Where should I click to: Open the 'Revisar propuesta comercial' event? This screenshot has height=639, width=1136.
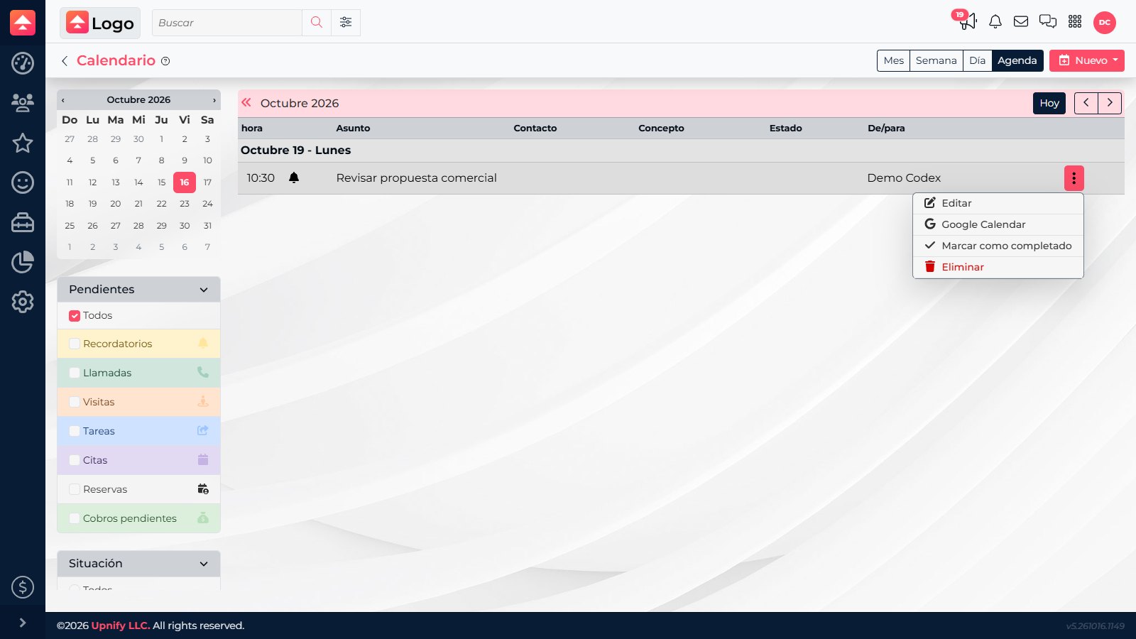pos(416,178)
